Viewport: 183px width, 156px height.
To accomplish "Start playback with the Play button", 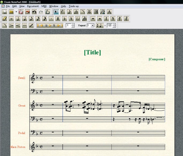I will pos(50,25).
